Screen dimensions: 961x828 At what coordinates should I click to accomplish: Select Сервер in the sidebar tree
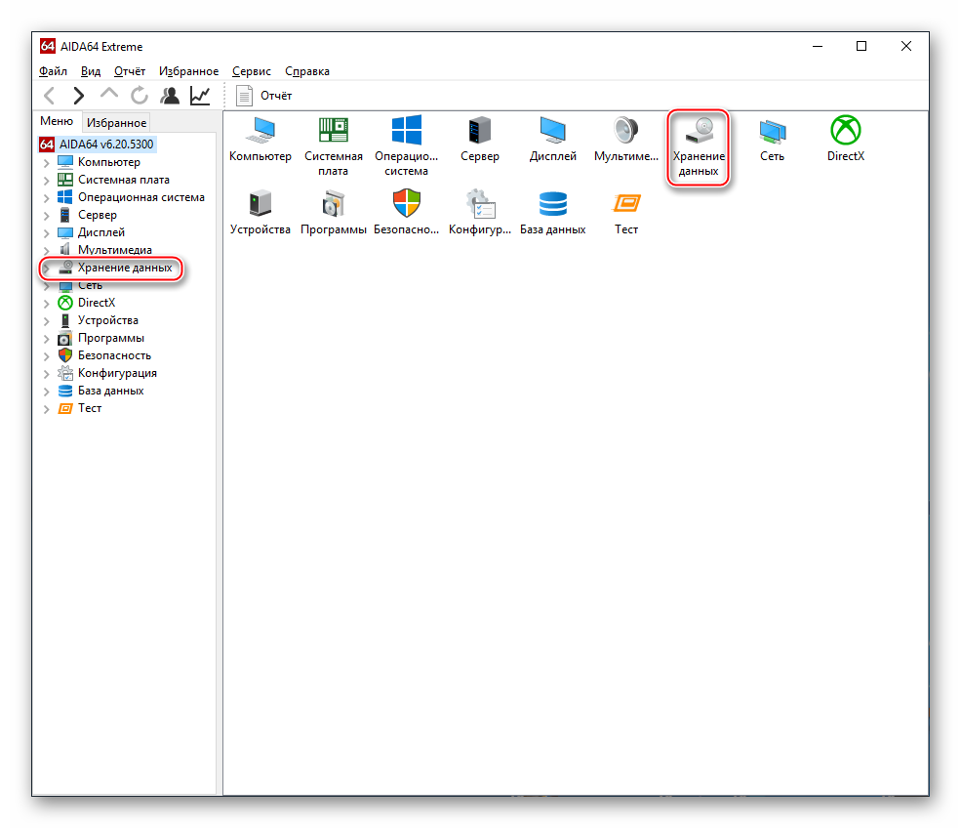(x=98, y=215)
